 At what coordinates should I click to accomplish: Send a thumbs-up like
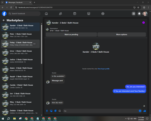point(145,111)
